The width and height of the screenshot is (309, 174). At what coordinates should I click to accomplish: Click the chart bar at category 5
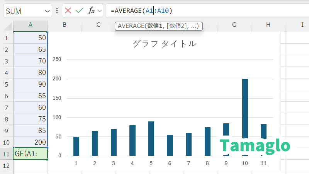pyautogui.click(x=151, y=138)
